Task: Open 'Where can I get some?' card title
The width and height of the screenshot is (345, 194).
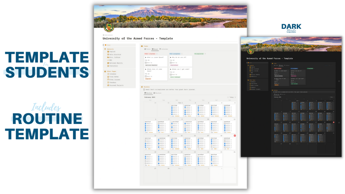Action: coord(181,69)
